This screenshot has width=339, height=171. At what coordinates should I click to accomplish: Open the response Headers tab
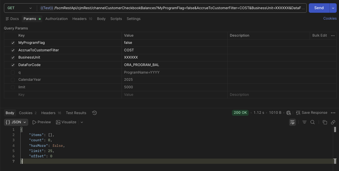(x=51, y=113)
